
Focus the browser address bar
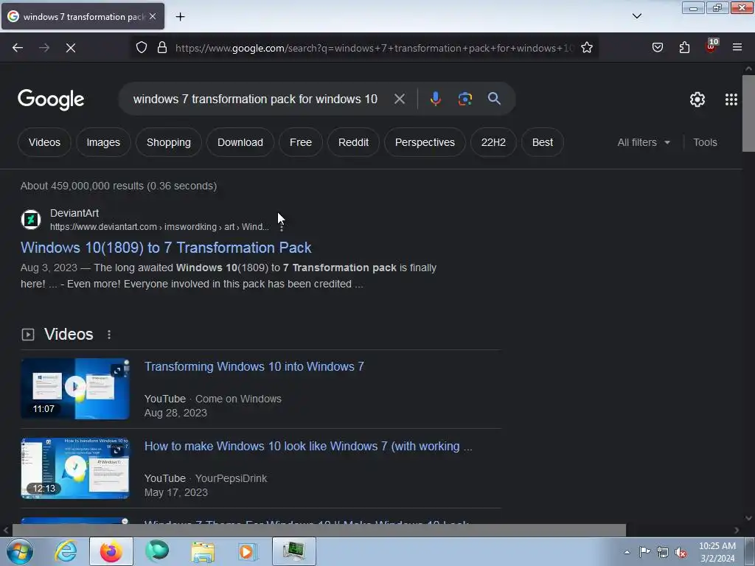click(375, 48)
